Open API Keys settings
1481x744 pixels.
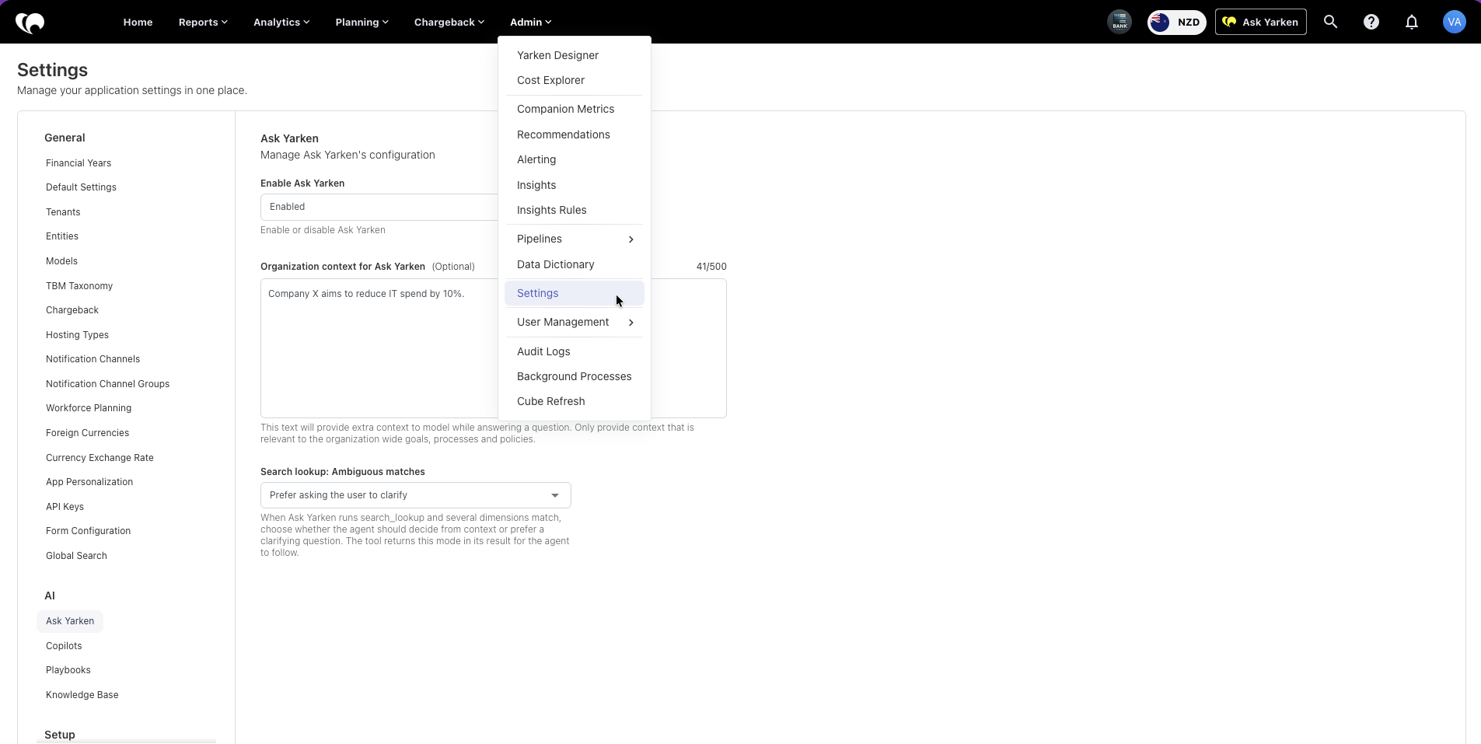tap(65, 507)
